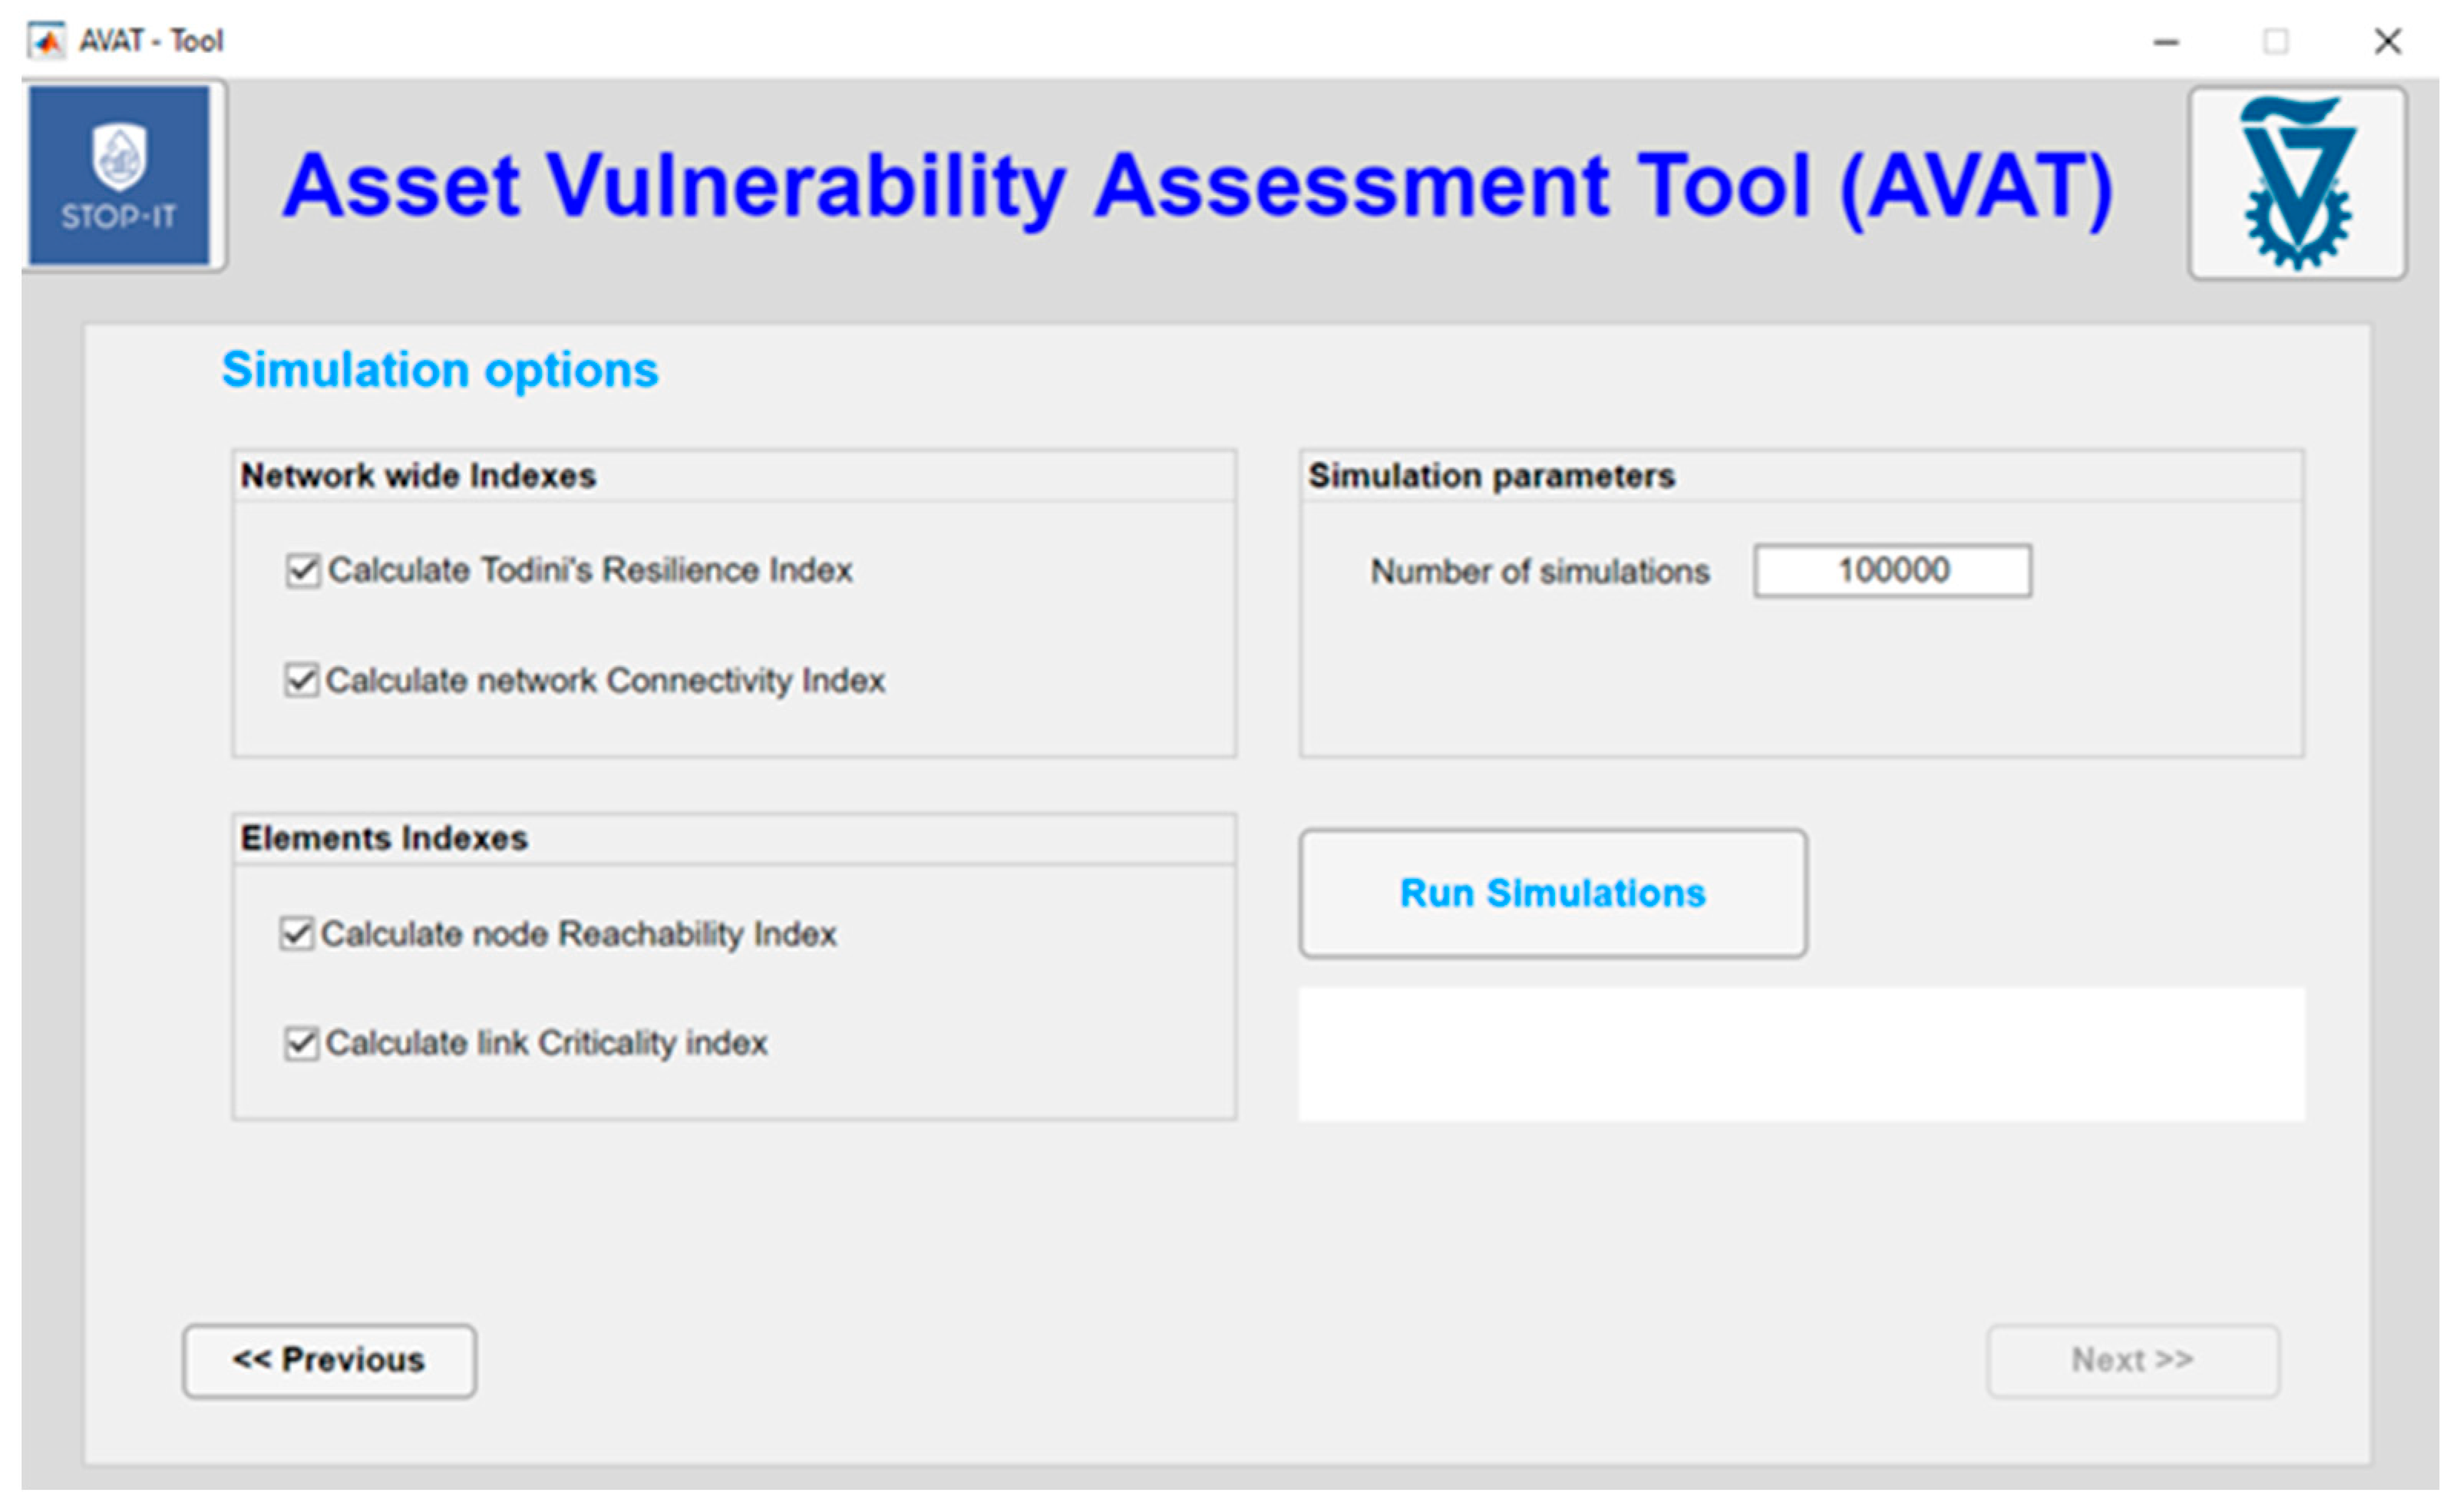2453x1512 pixels.
Task: Toggle Calculate node Reachability Index checkbox
Action: point(297,934)
